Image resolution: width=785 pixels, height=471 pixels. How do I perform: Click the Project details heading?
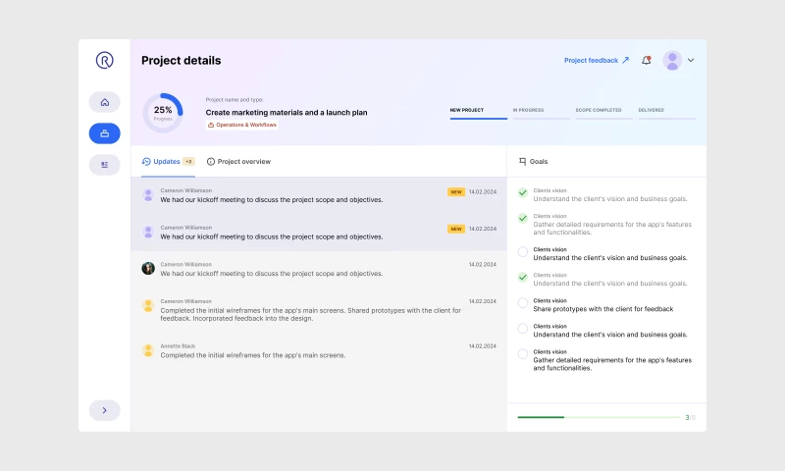point(182,61)
